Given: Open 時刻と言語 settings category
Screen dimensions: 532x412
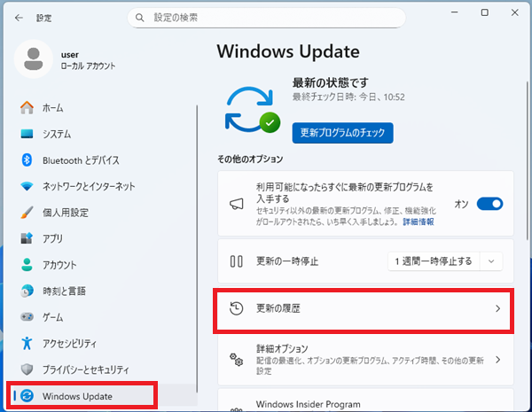Looking at the screenshot, I should [x=63, y=291].
